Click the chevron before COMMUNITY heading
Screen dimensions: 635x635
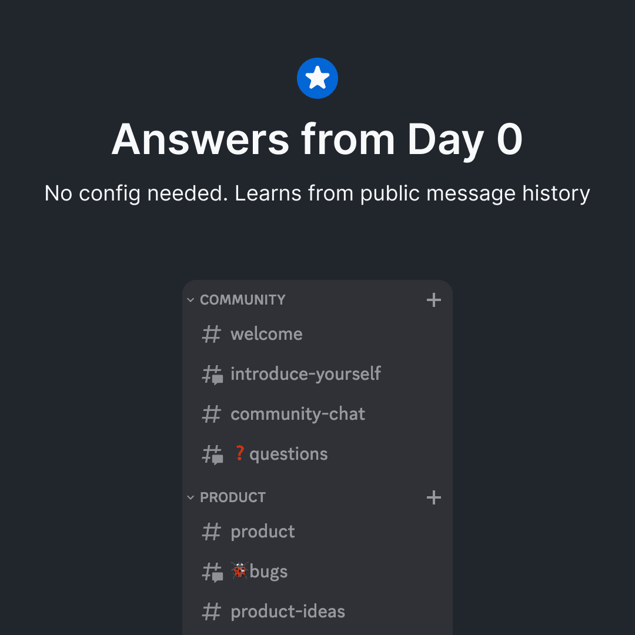[190, 300]
